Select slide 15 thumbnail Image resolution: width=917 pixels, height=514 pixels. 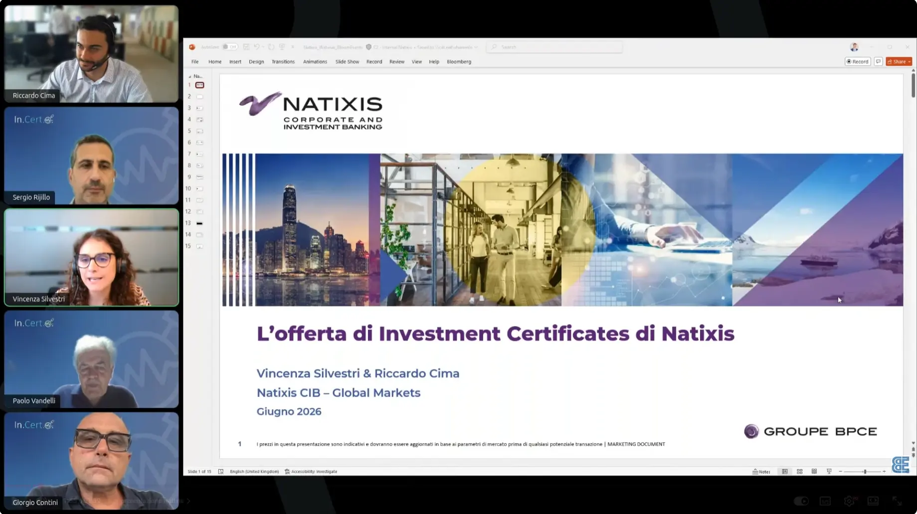199,246
